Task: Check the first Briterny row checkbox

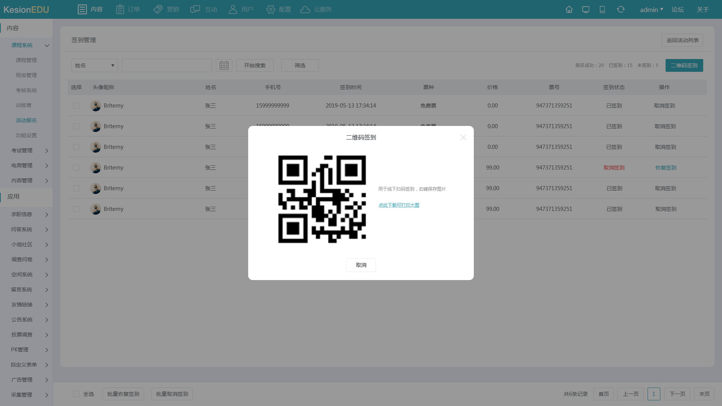Action: click(x=76, y=106)
